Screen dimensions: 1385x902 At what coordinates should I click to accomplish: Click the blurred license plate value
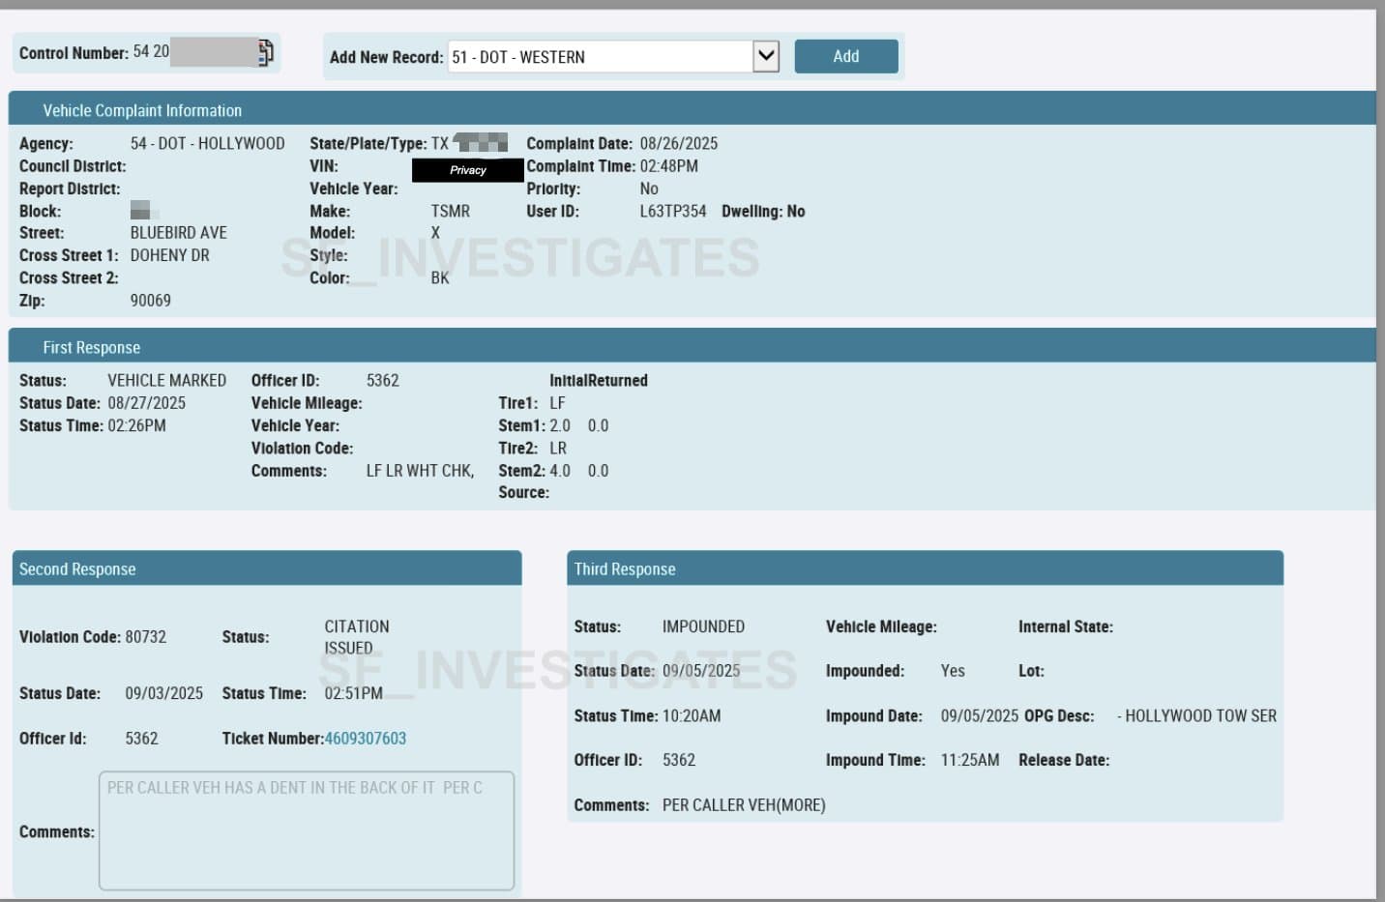[481, 144]
